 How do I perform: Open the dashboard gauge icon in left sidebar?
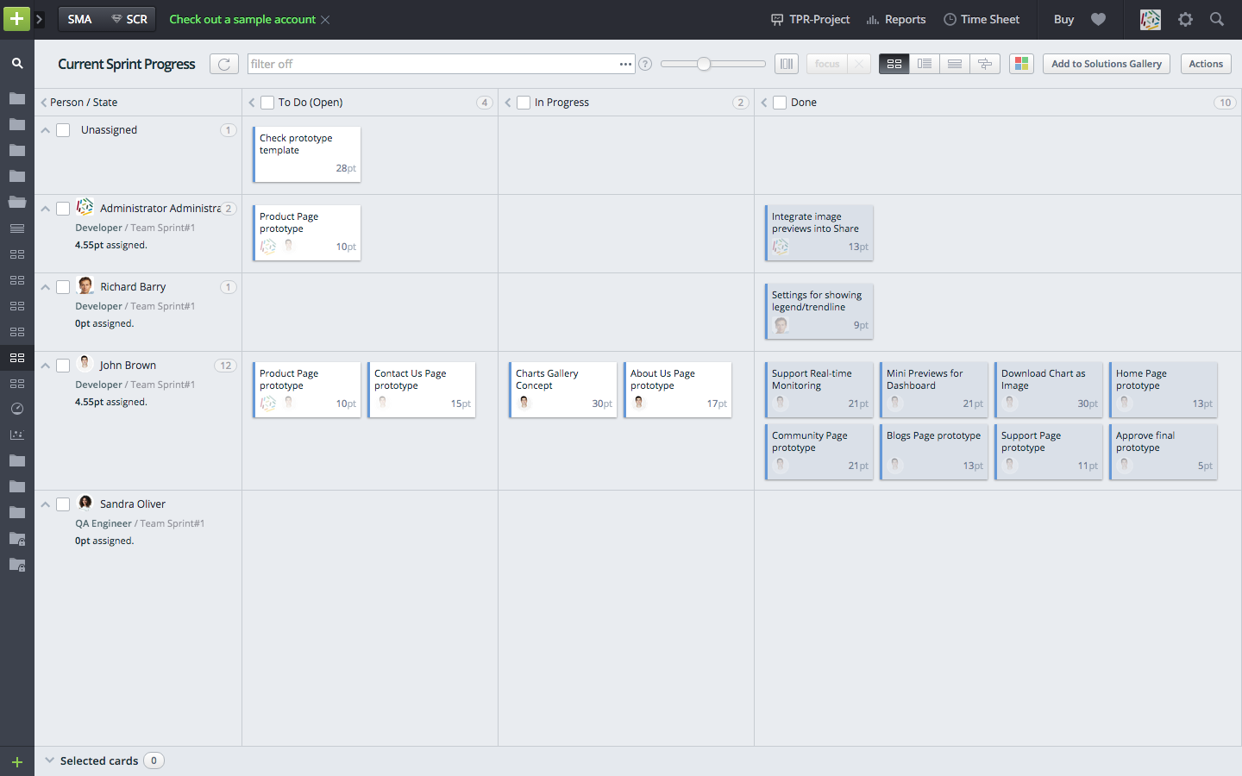[x=17, y=409]
